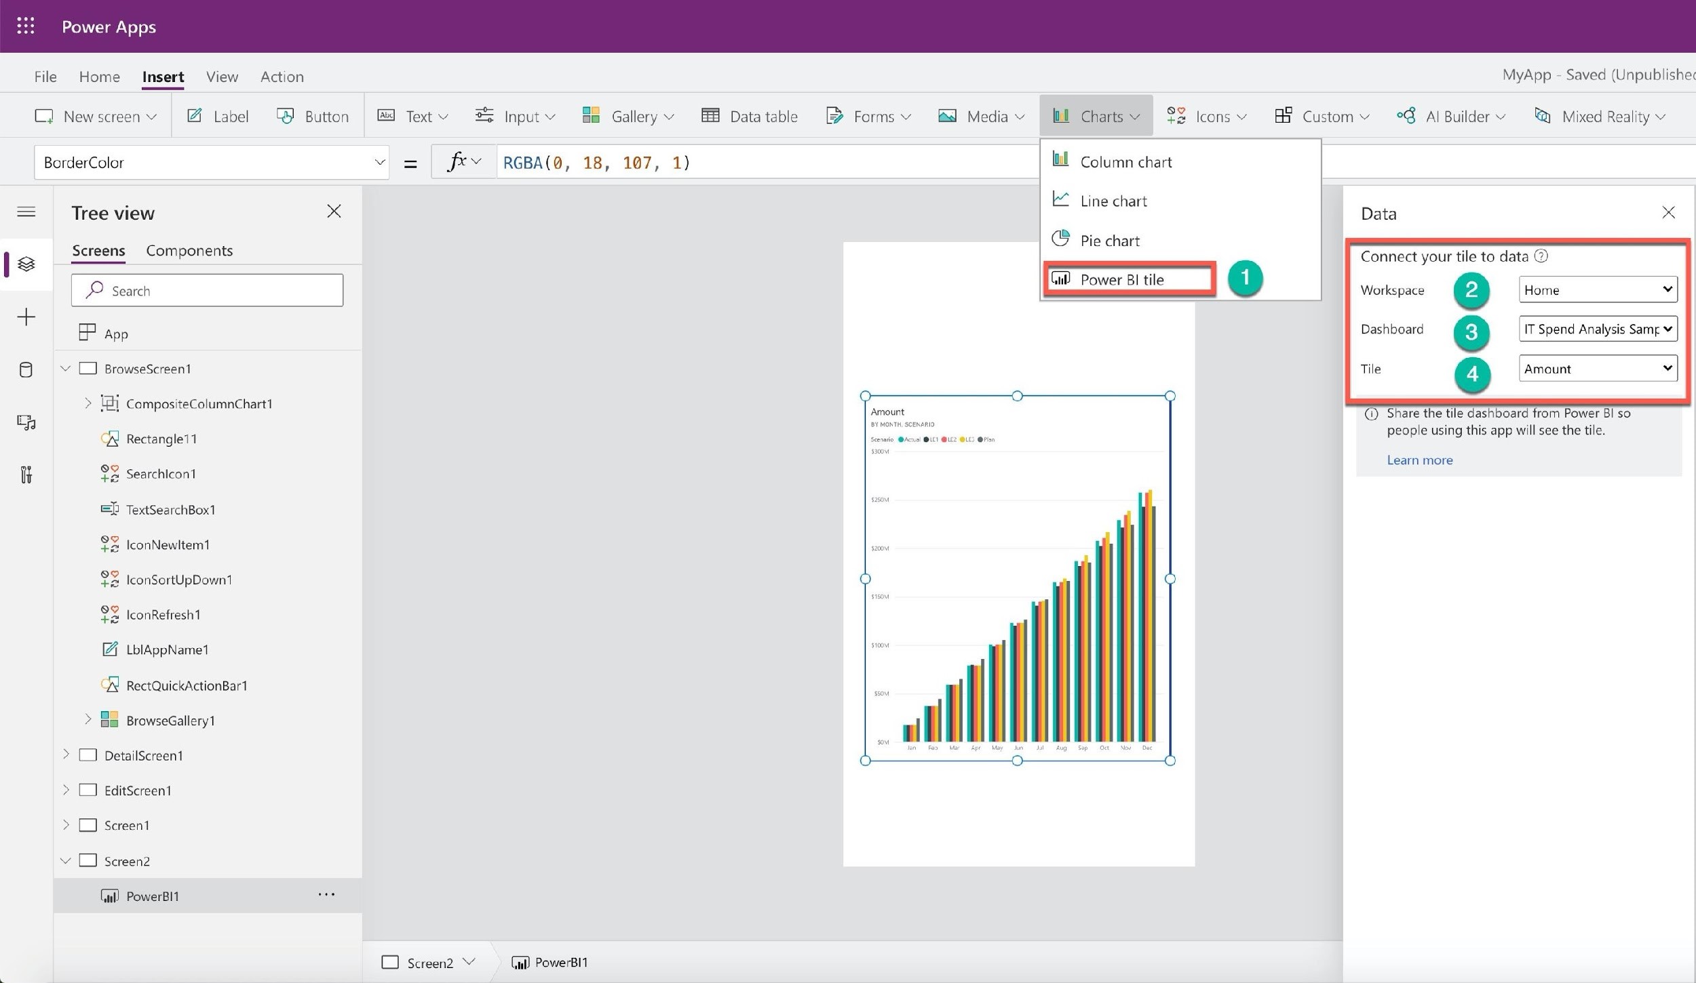The width and height of the screenshot is (1696, 983).
Task: Choose Pie chart from Charts menu
Action: (1180, 241)
